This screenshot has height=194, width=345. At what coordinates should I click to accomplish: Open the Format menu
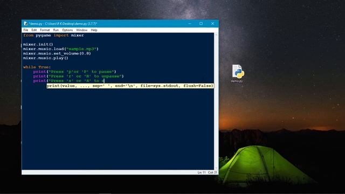(x=45, y=30)
